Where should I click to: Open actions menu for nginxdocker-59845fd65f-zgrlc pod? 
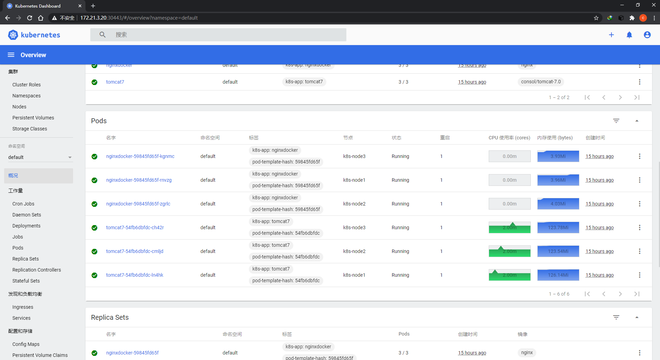(x=640, y=204)
